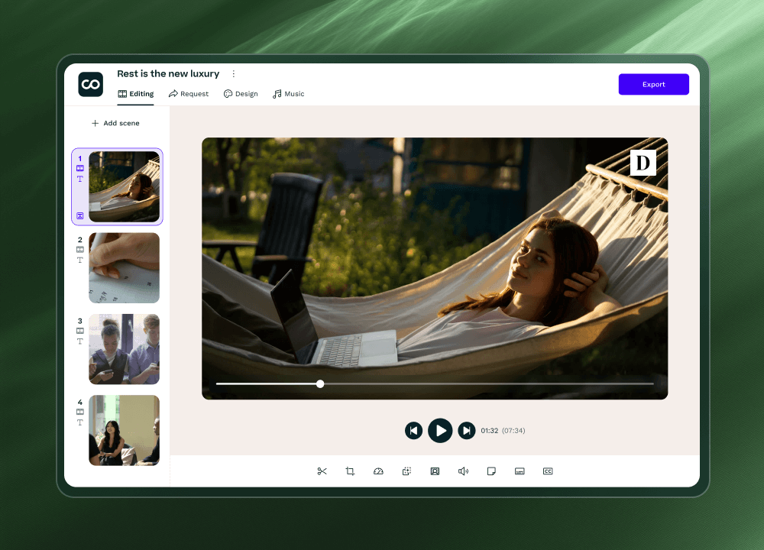This screenshot has height=550, width=764.
Task: Select the scene 3 people with phones thumbnail
Action: (x=124, y=349)
